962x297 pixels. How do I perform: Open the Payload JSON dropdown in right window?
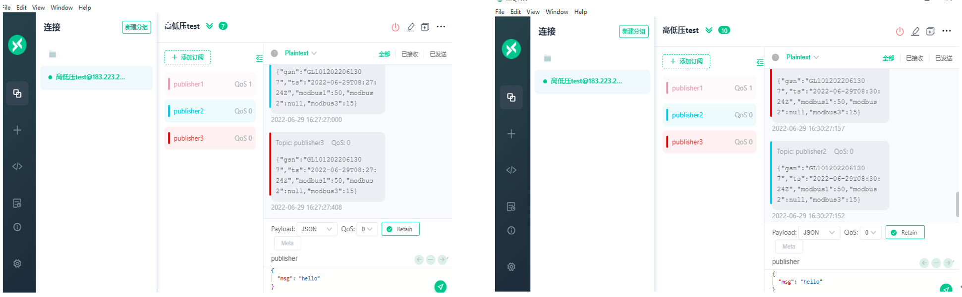point(820,233)
